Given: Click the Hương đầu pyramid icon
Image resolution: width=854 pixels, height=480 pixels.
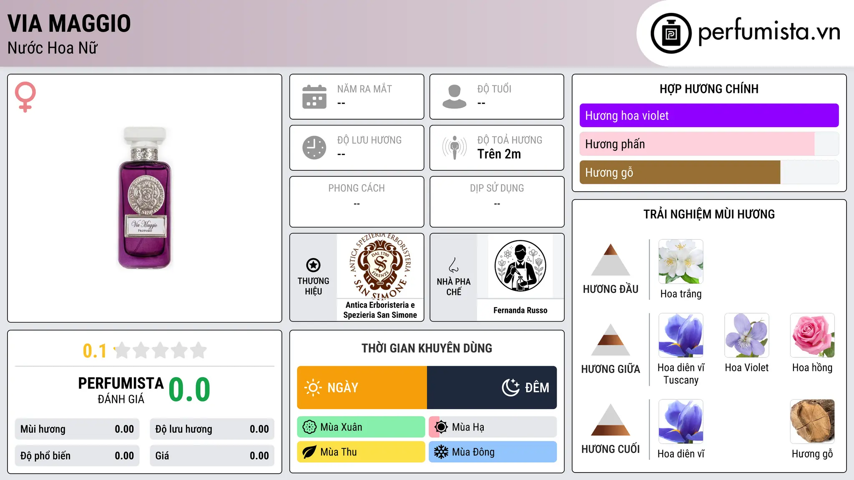Looking at the screenshot, I should (x=610, y=260).
